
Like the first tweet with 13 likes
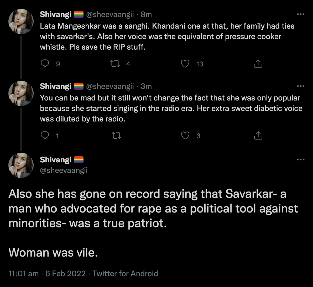(x=186, y=64)
